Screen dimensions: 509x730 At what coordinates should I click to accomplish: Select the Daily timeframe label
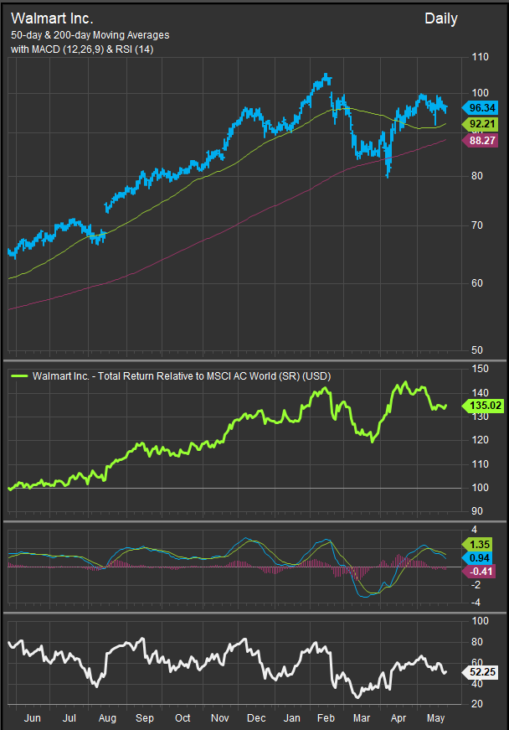(x=441, y=18)
